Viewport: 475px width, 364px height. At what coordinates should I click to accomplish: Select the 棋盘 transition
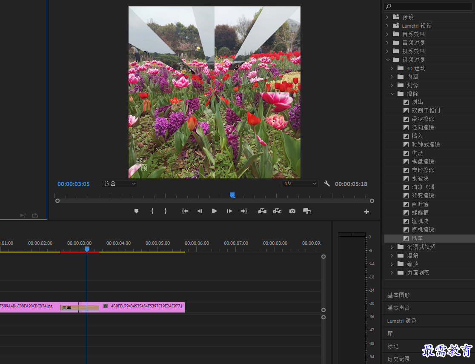click(x=417, y=153)
